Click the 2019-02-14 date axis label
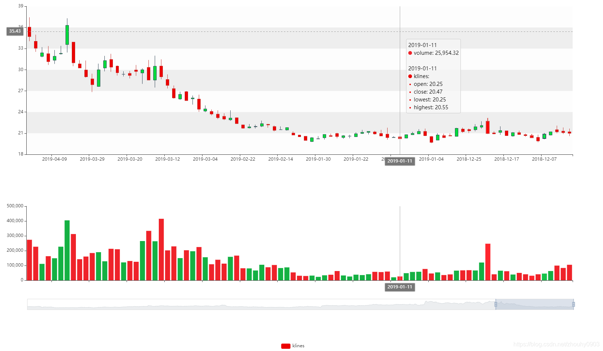Image resolution: width=603 pixels, height=351 pixels. coord(281,159)
